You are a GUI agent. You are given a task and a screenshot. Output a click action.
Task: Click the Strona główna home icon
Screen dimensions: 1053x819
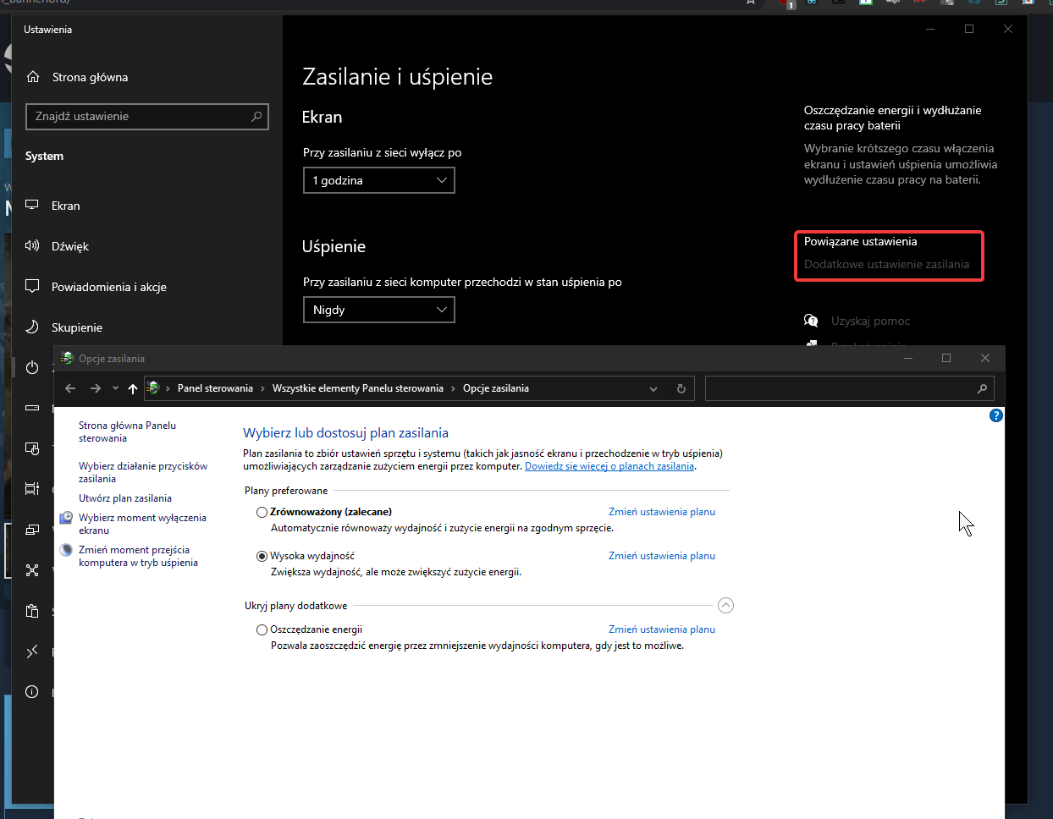pos(33,77)
